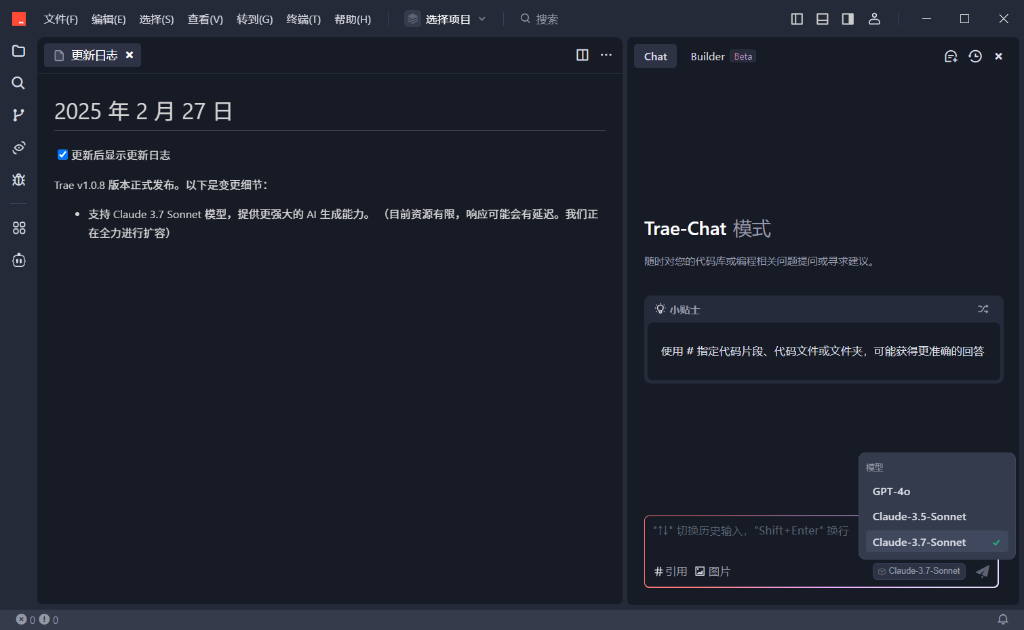
Task: Send the chat message plane icon
Action: coord(983,571)
